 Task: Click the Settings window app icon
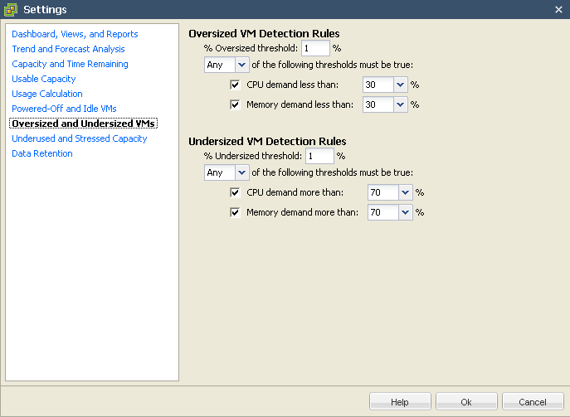pos(11,9)
